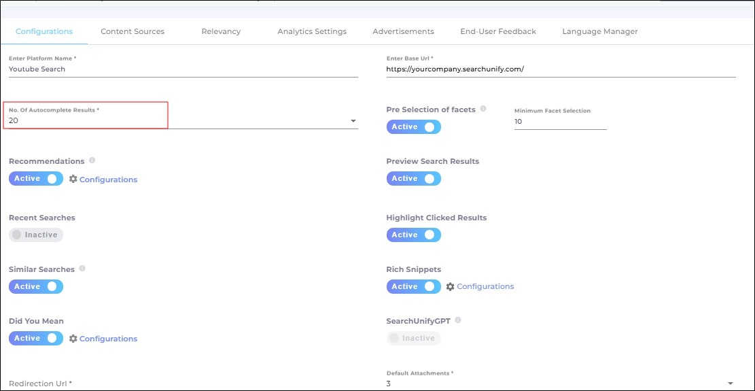Open the Relevancy tab

221,31
